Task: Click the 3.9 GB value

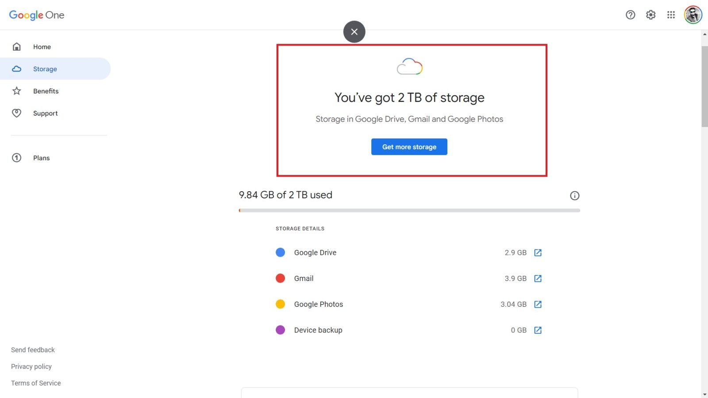Action: [x=516, y=278]
